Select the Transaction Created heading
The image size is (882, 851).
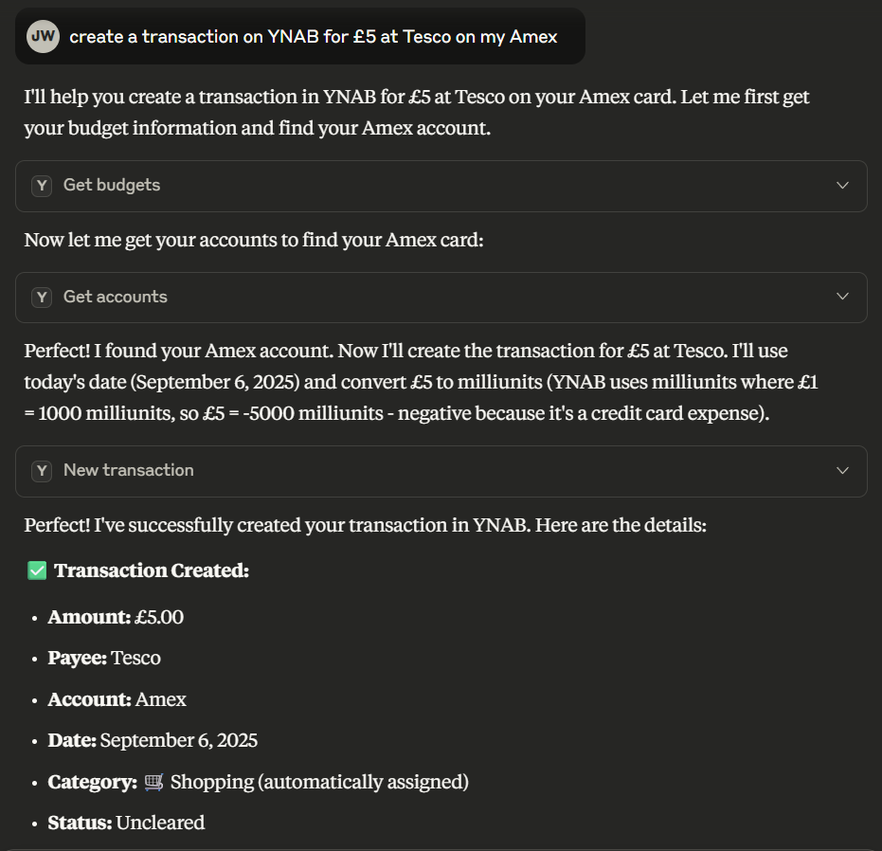point(152,570)
